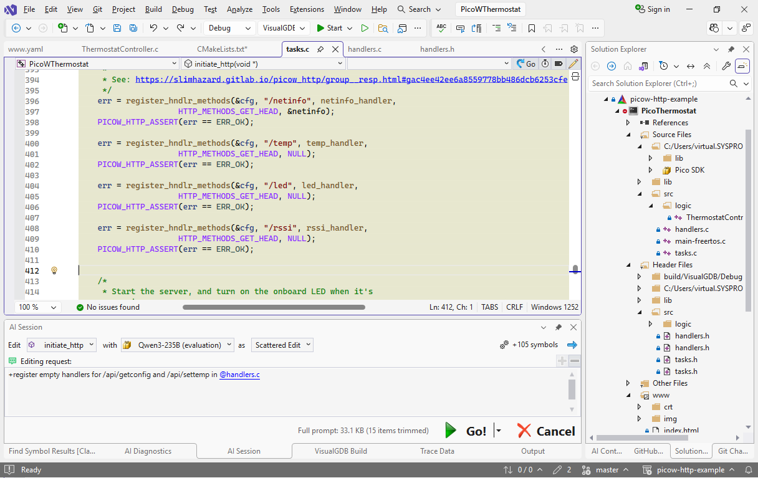The width and height of the screenshot is (758, 478).
Task: Open Solution Explorer properties wrench icon
Action: click(726, 66)
